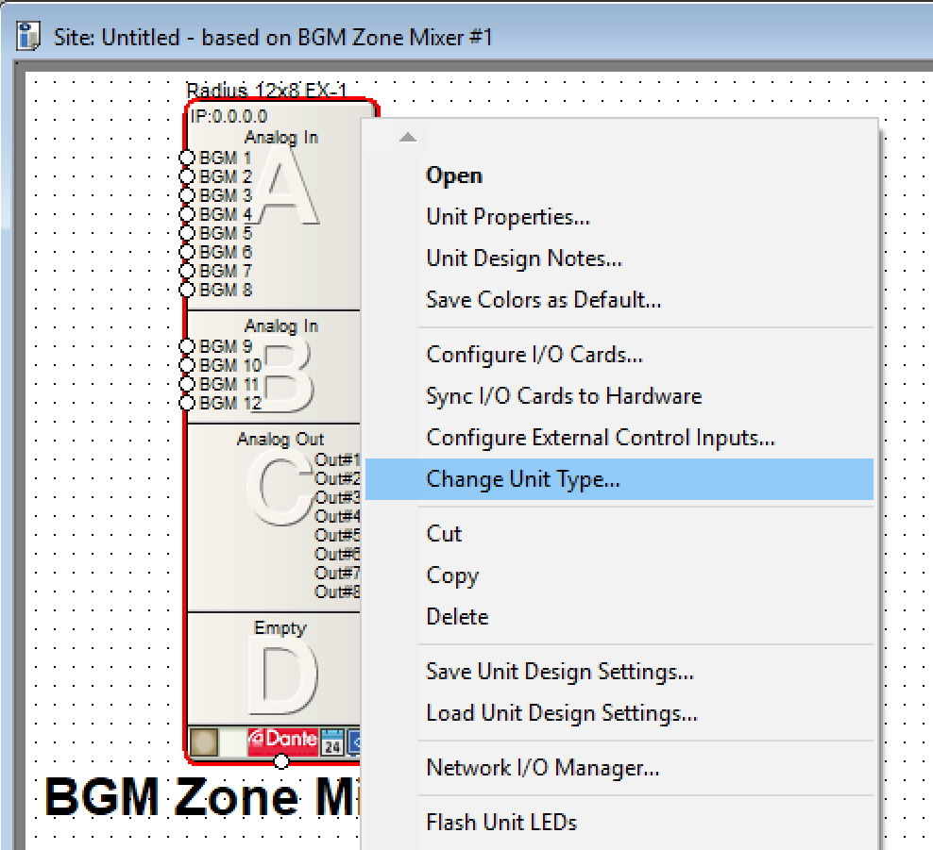Click the BGM 7 input connection node
Viewport: 933px width, 850px height.
(x=187, y=271)
